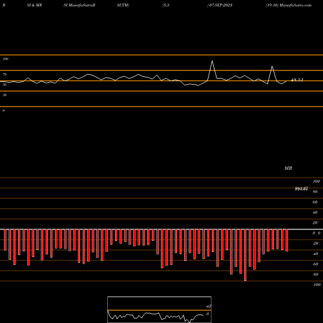Click the 'SI & MR' header text
Screen dimensions: 323x323
pos(34,5)
